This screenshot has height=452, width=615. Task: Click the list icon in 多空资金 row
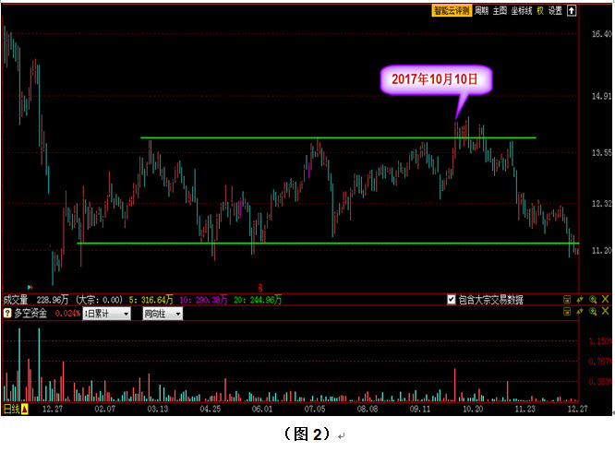(x=566, y=314)
